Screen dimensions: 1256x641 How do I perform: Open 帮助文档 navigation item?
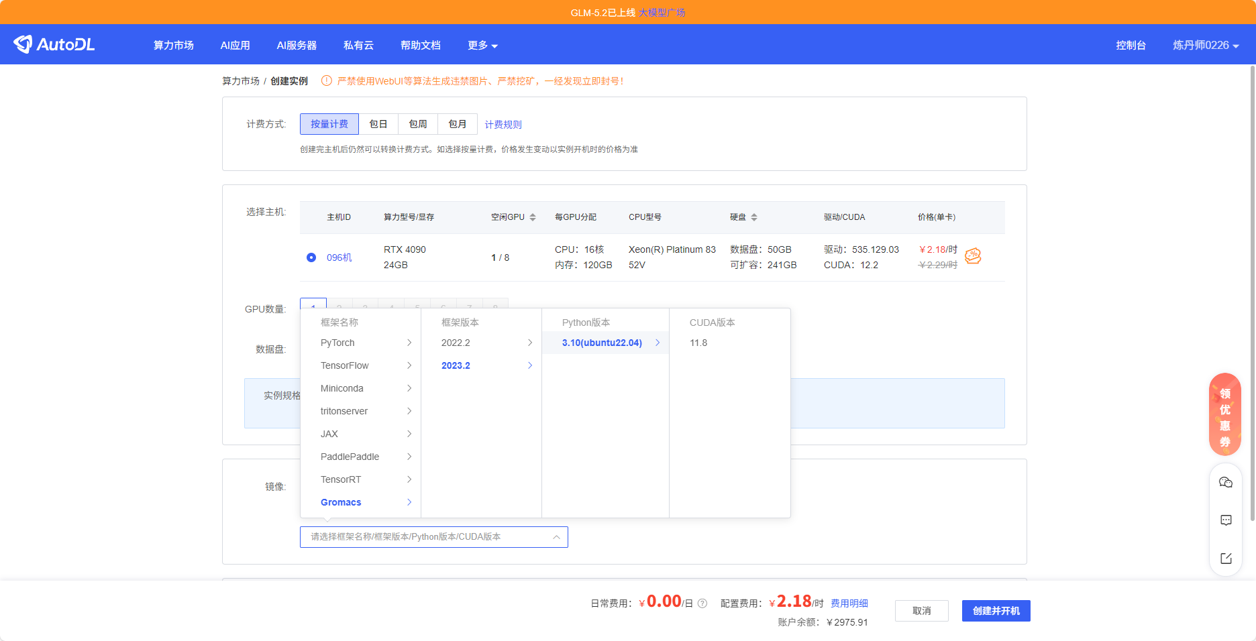(421, 45)
